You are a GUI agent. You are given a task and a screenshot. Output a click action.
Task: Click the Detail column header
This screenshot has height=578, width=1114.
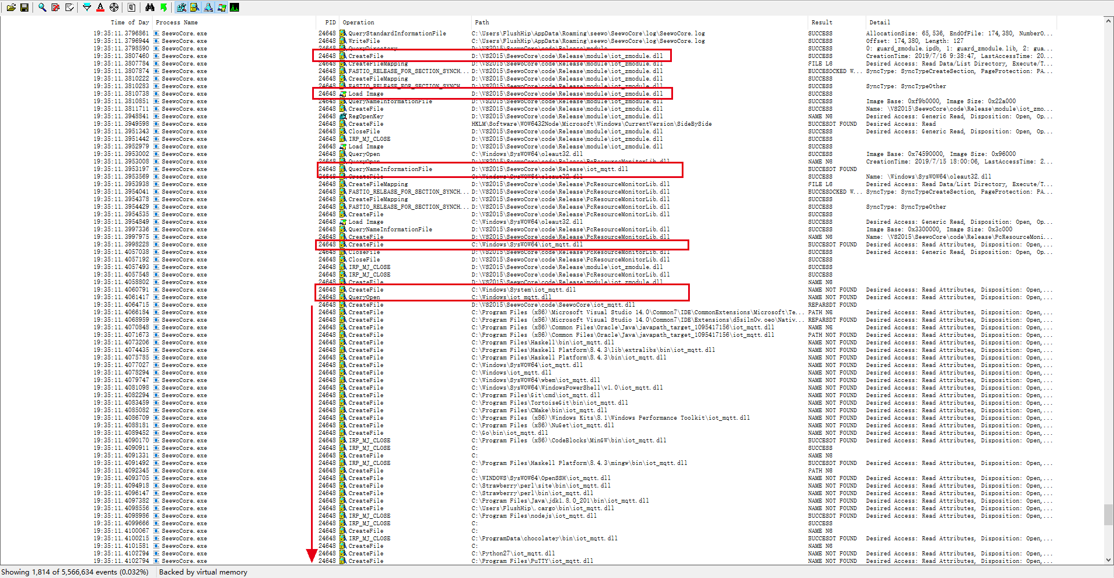coord(880,23)
